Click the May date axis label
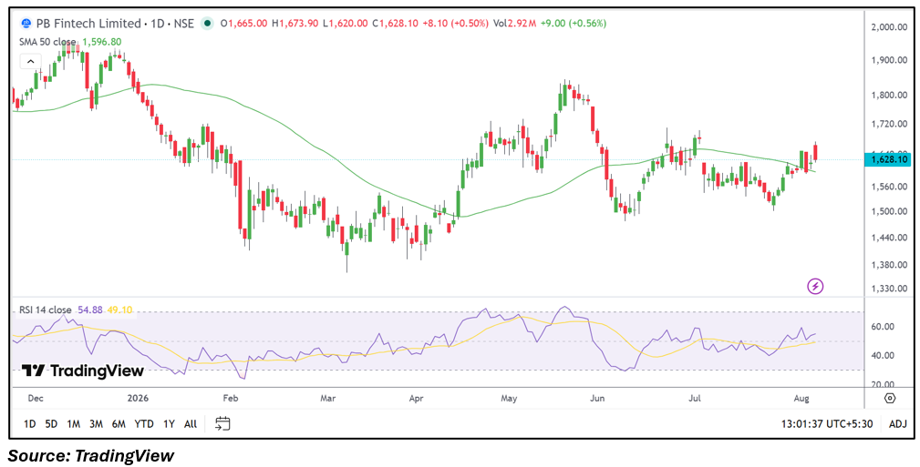The width and height of the screenshot is (920, 467). pyautogui.click(x=508, y=399)
